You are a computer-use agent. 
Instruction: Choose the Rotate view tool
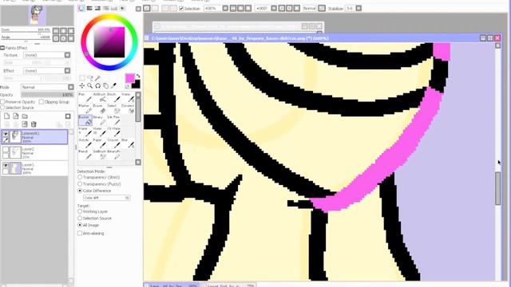pos(97,86)
